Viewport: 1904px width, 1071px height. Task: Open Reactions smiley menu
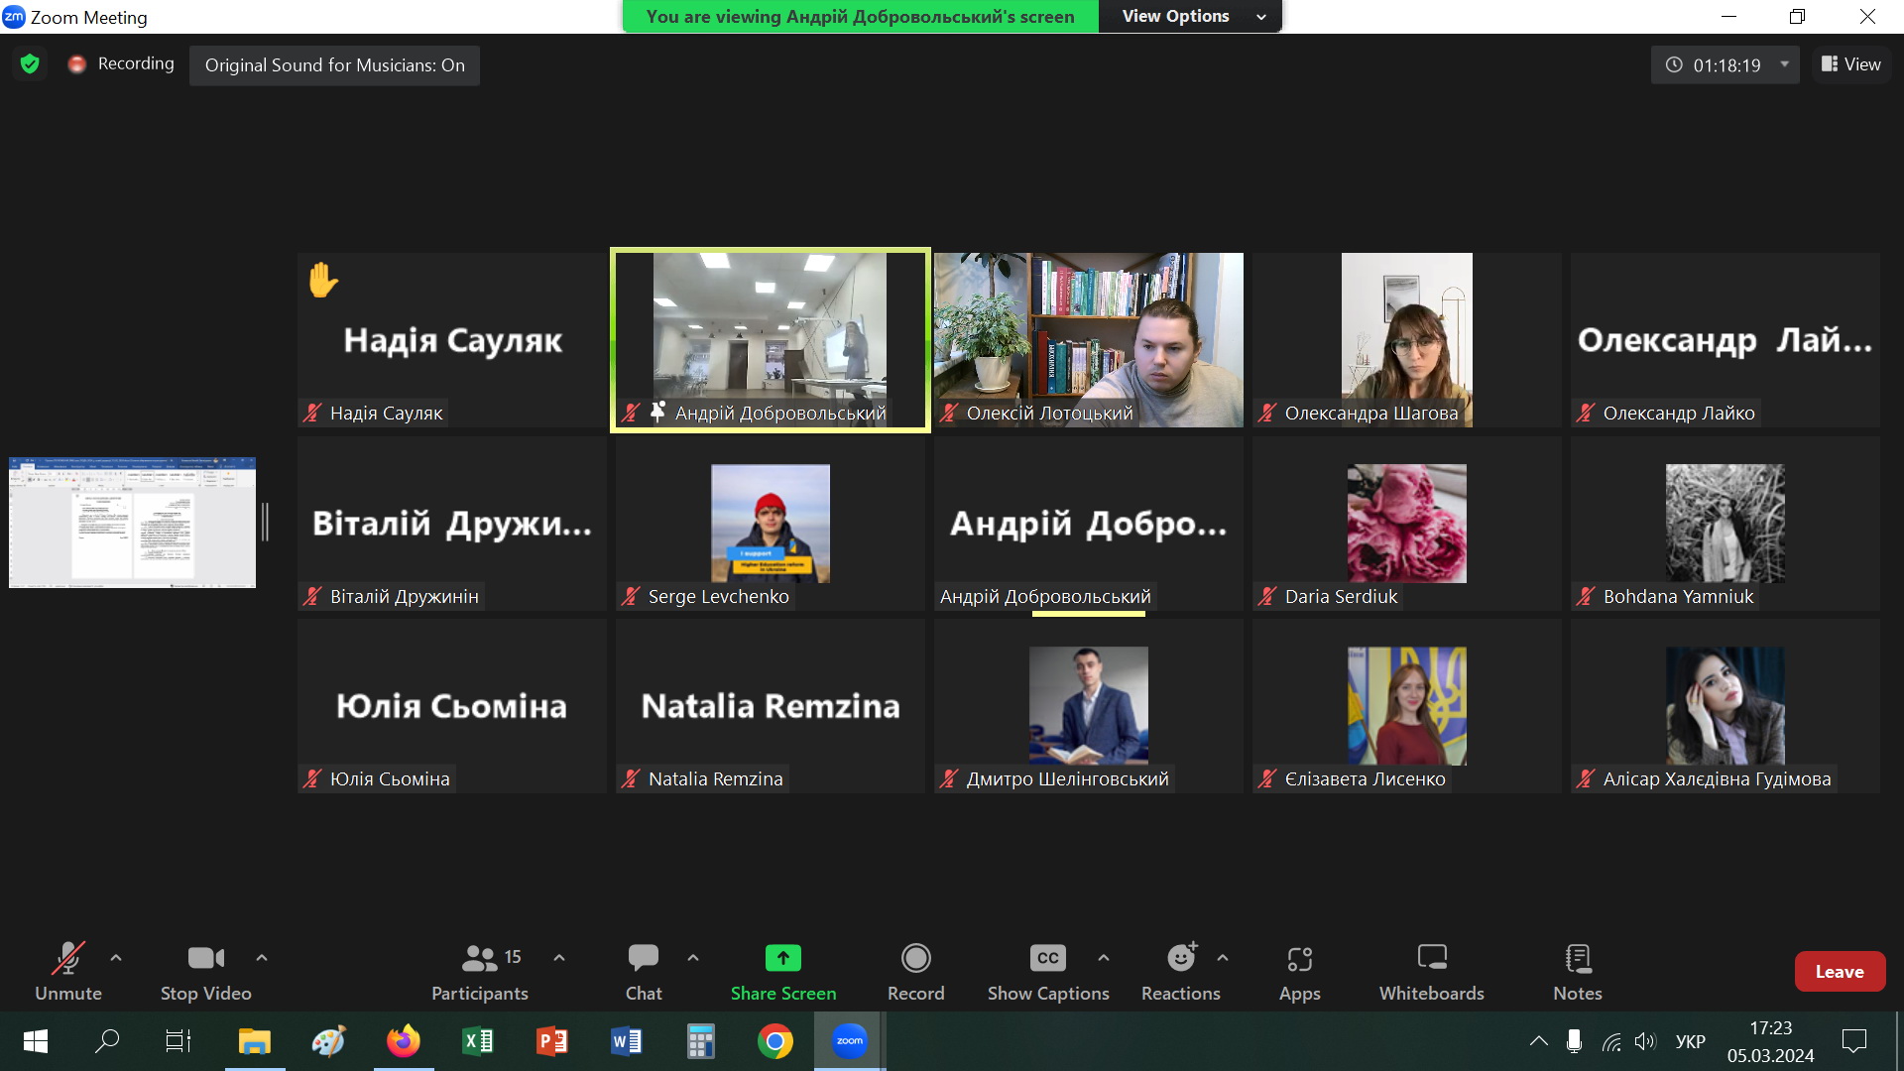(1180, 958)
